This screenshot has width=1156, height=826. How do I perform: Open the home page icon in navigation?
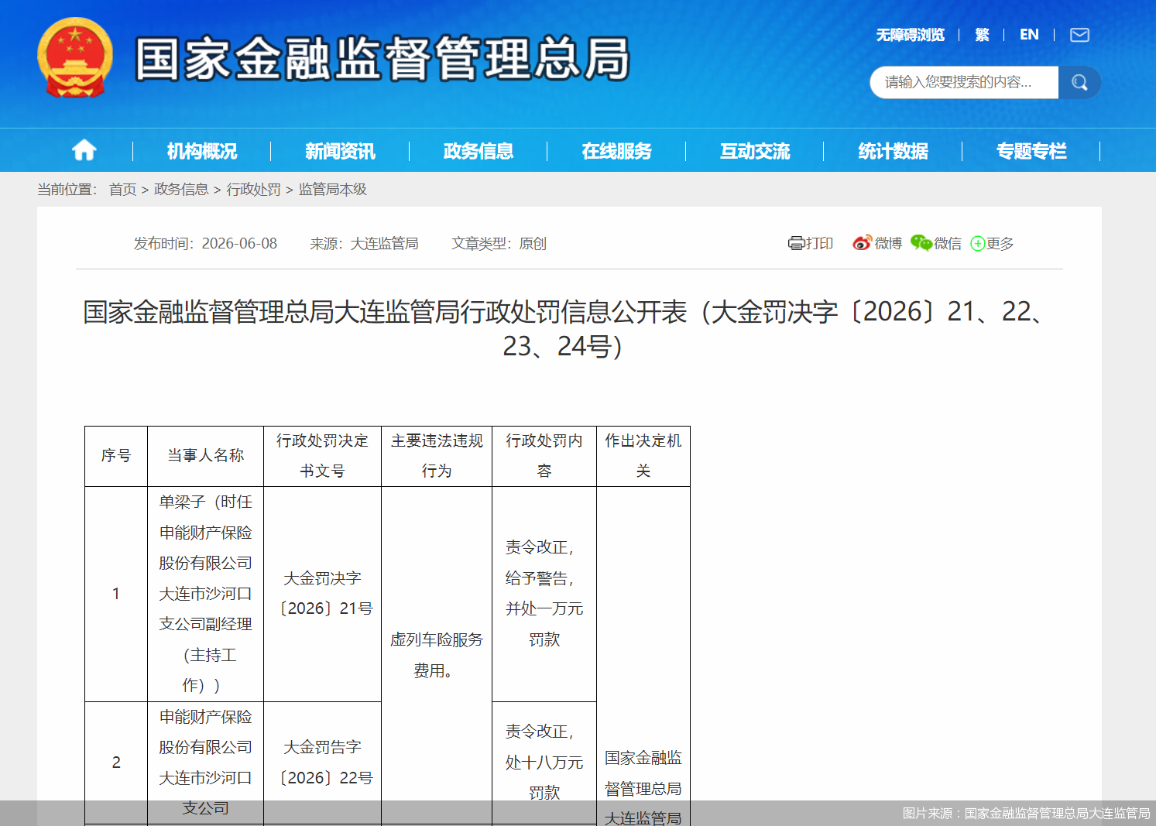click(x=84, y=150)
